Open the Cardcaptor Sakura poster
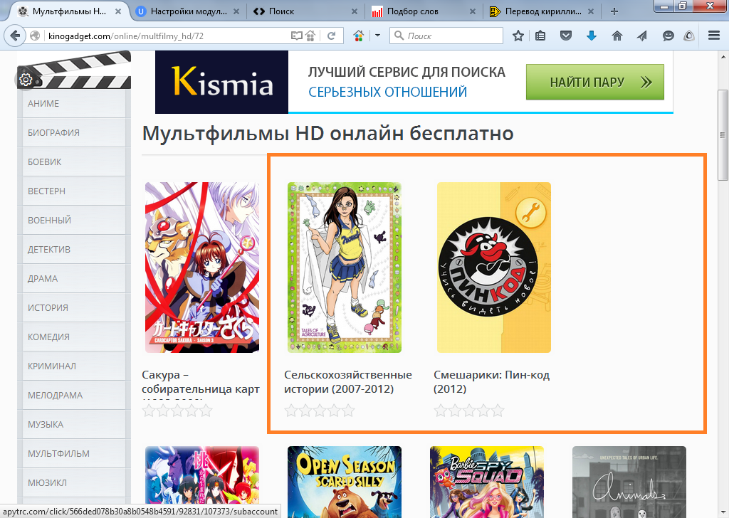729x518 pixels. pos(202,268)
